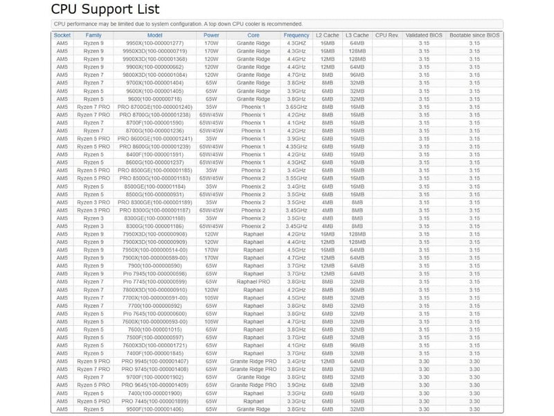Select the 7500F(100-000000597) model cell
The width and height of the screenshot is (554, 416).
154,338
